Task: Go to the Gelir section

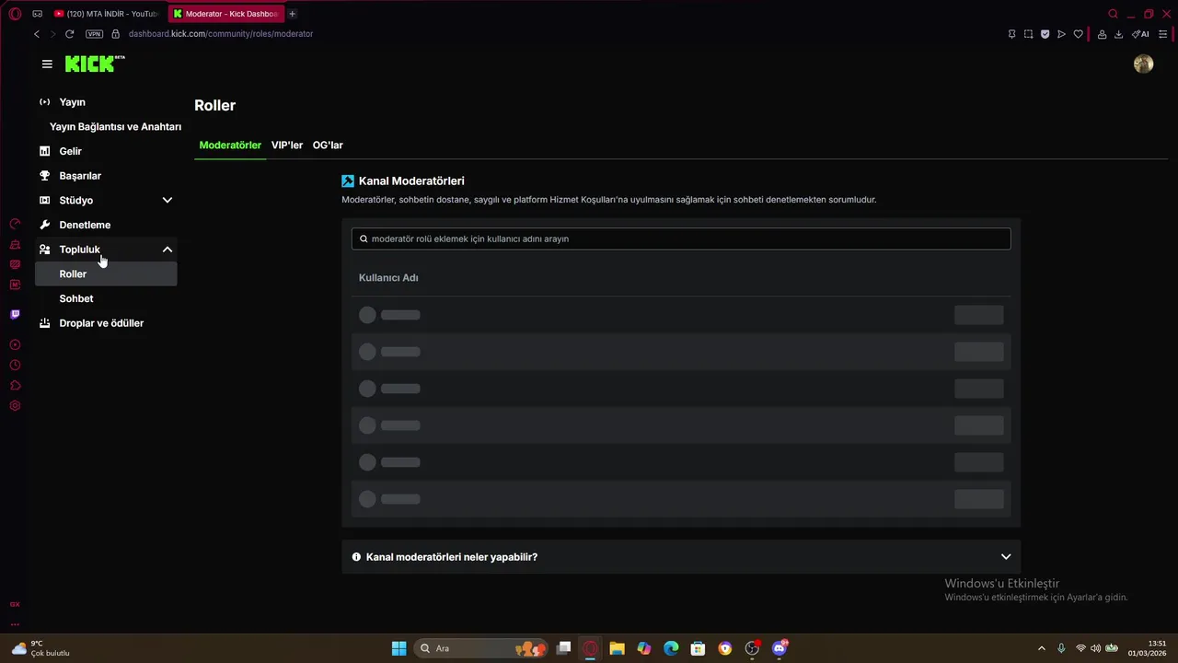Action: [106, 151]
